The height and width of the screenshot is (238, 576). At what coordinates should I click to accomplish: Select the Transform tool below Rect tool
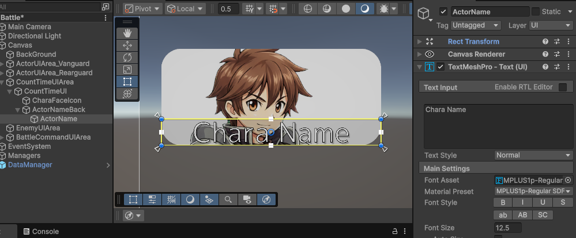pos(127,93)
